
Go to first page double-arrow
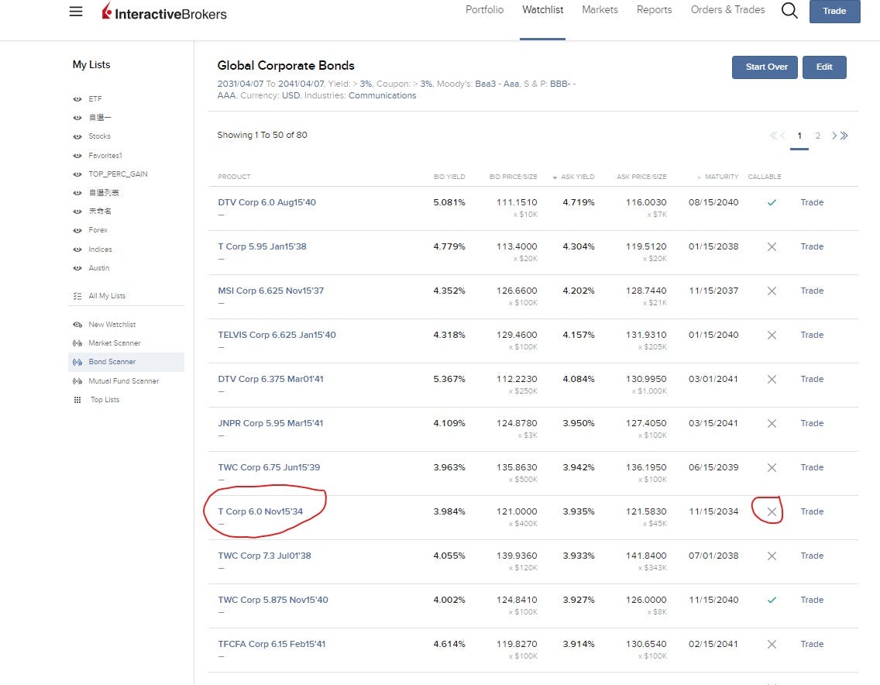pos(773,136)
